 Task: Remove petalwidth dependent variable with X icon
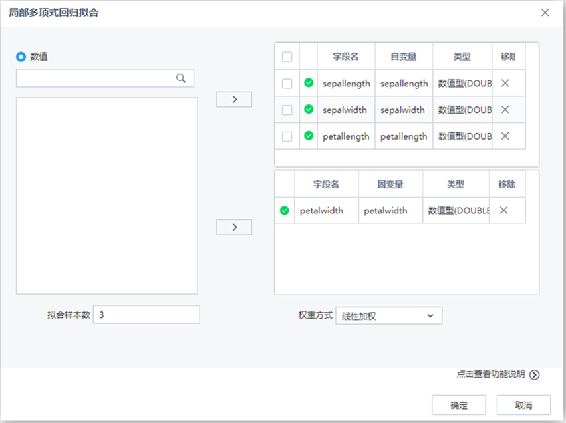[x=503, y=210]
